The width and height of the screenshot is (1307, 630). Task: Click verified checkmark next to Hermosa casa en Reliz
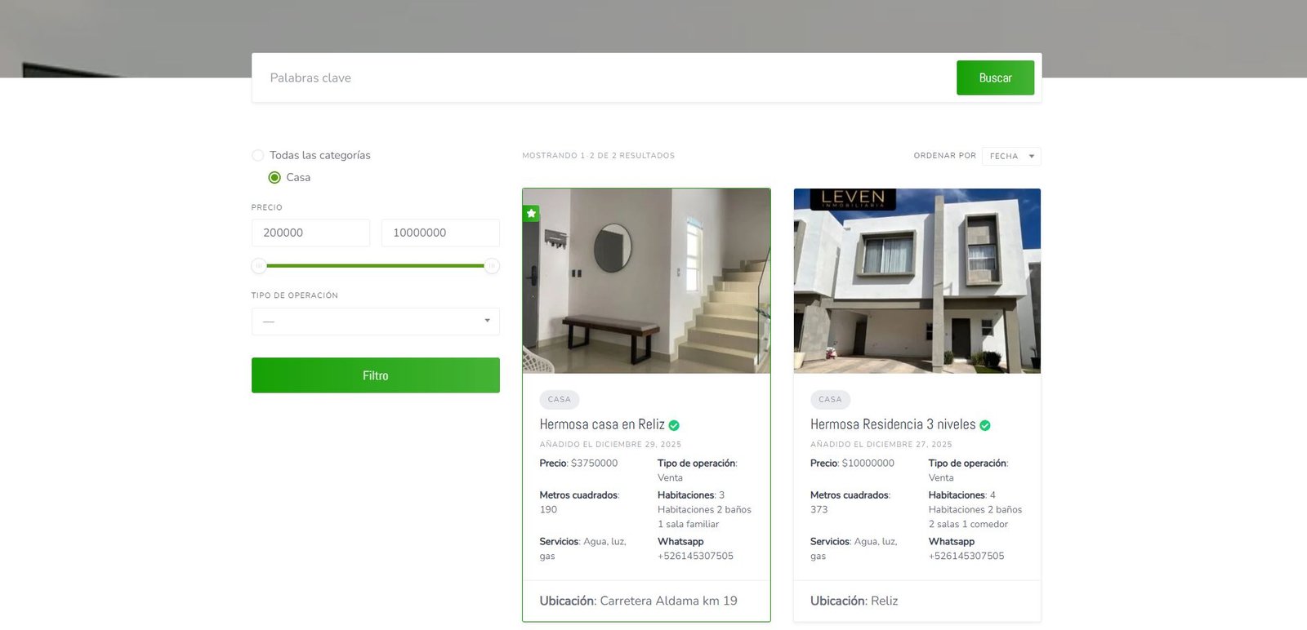tap(674, 425)
